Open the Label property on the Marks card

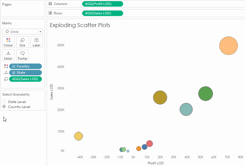click(x=37, y=42)
